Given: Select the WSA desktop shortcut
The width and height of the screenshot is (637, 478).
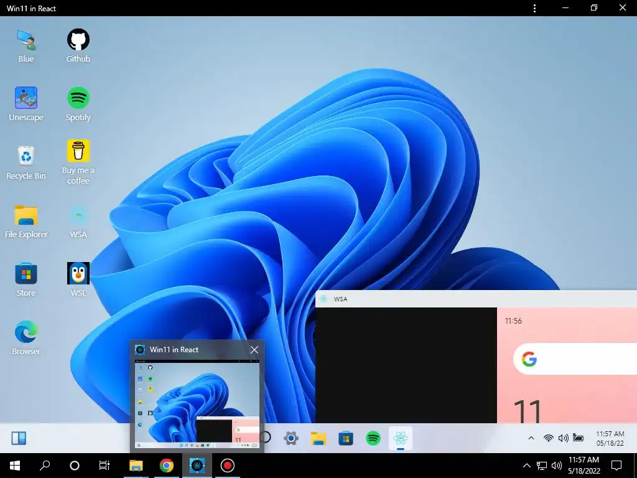Looking at the screenshot, I should coord(78,222).
